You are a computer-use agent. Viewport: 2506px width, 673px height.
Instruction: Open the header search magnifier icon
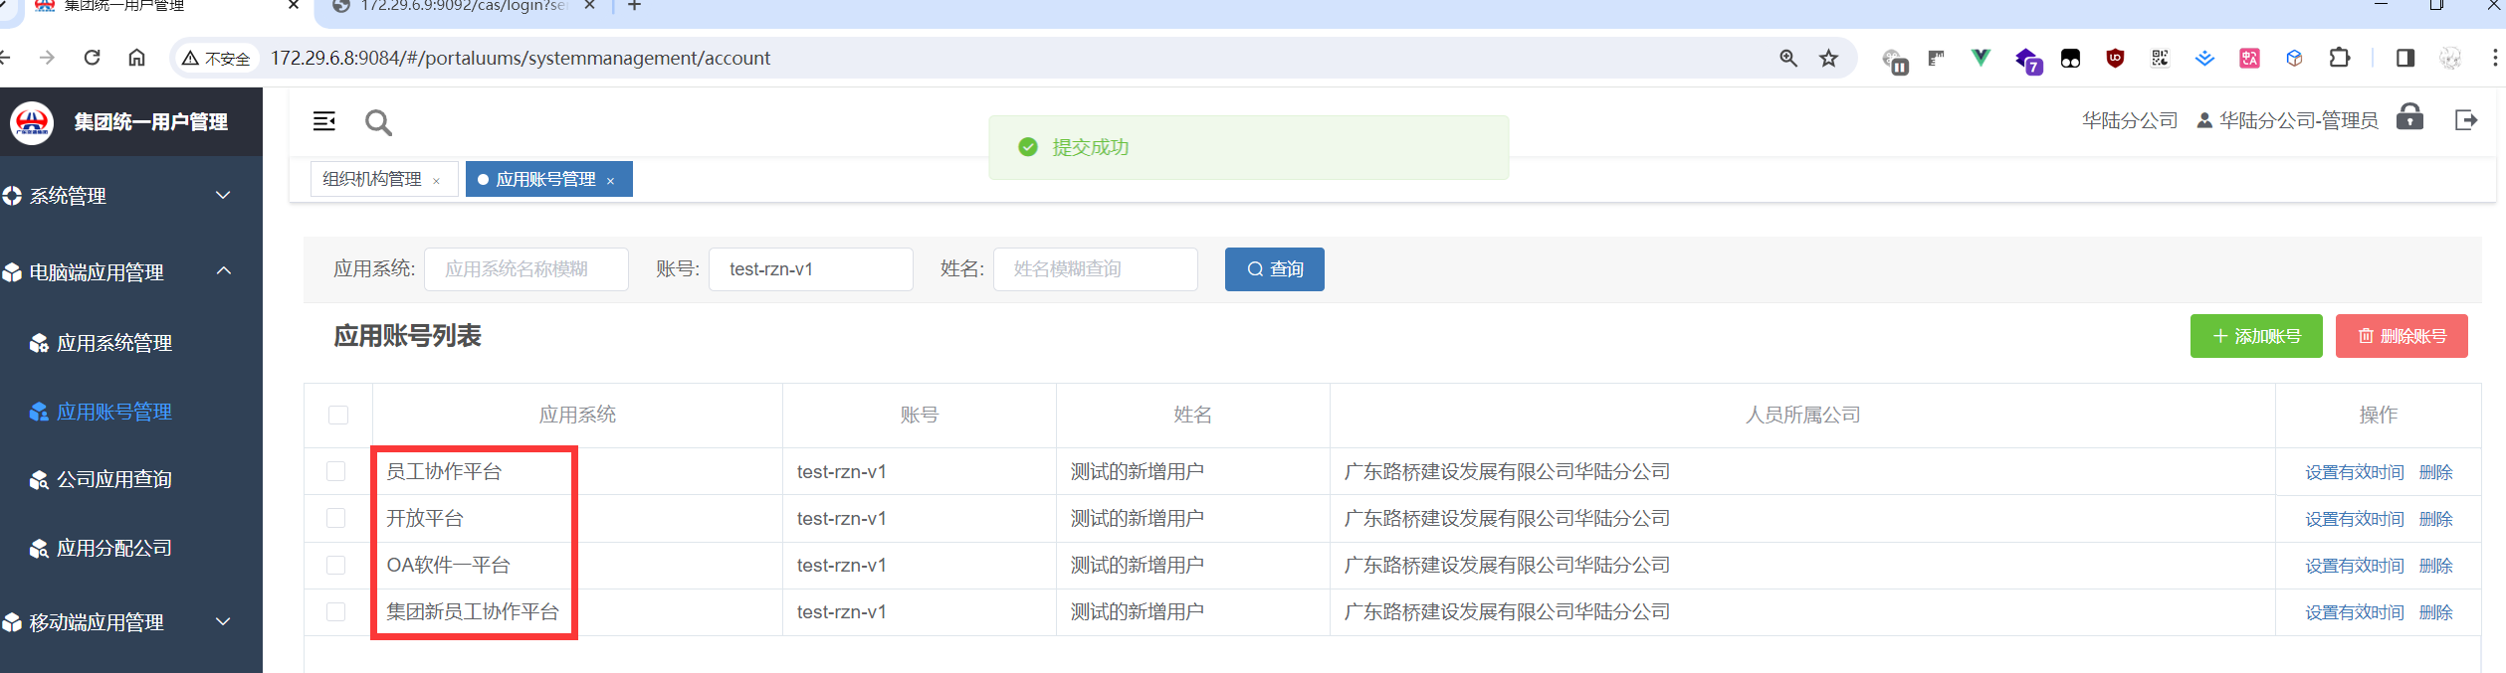coord(378,122)
